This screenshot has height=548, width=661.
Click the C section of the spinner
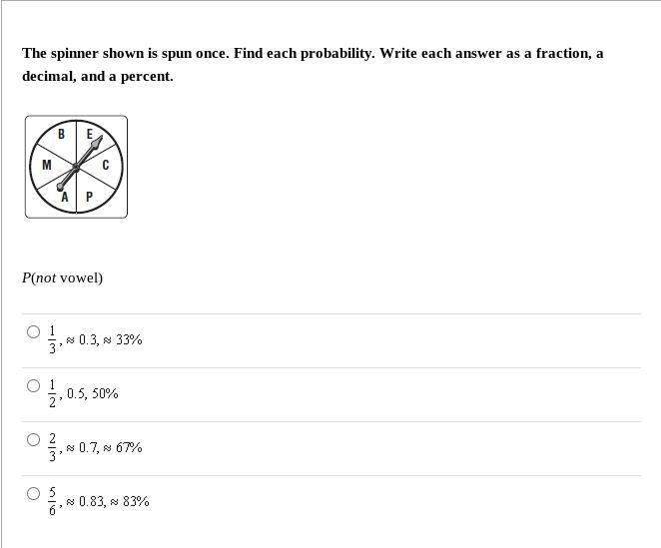click(105, 166)
